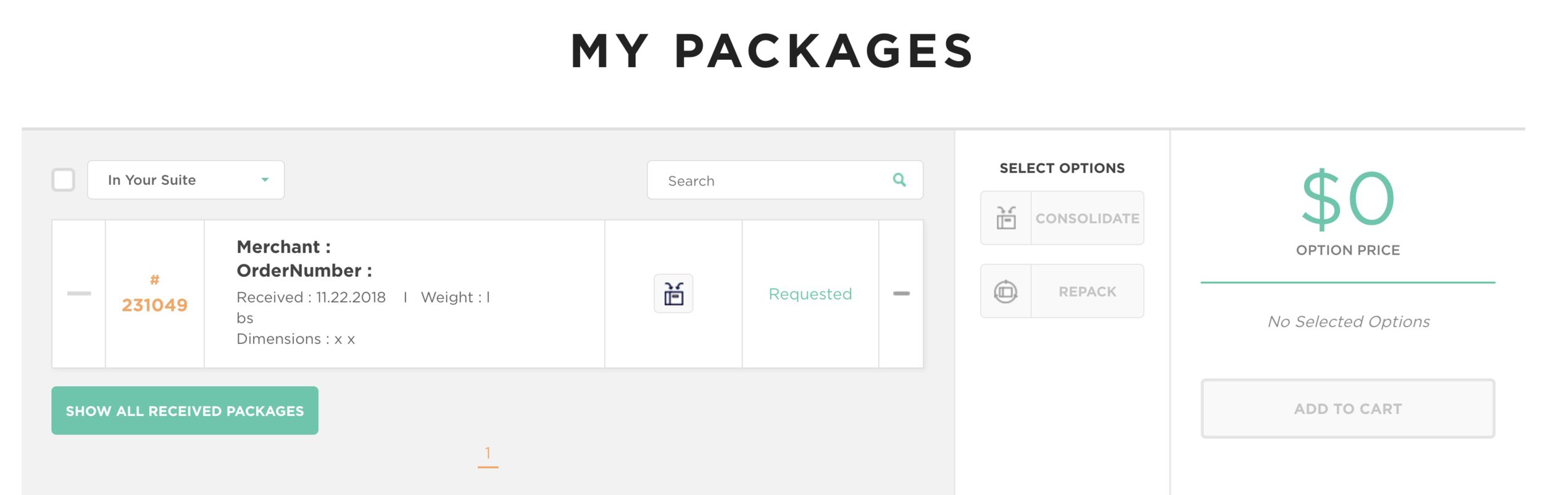Open package number 231049

154,305
